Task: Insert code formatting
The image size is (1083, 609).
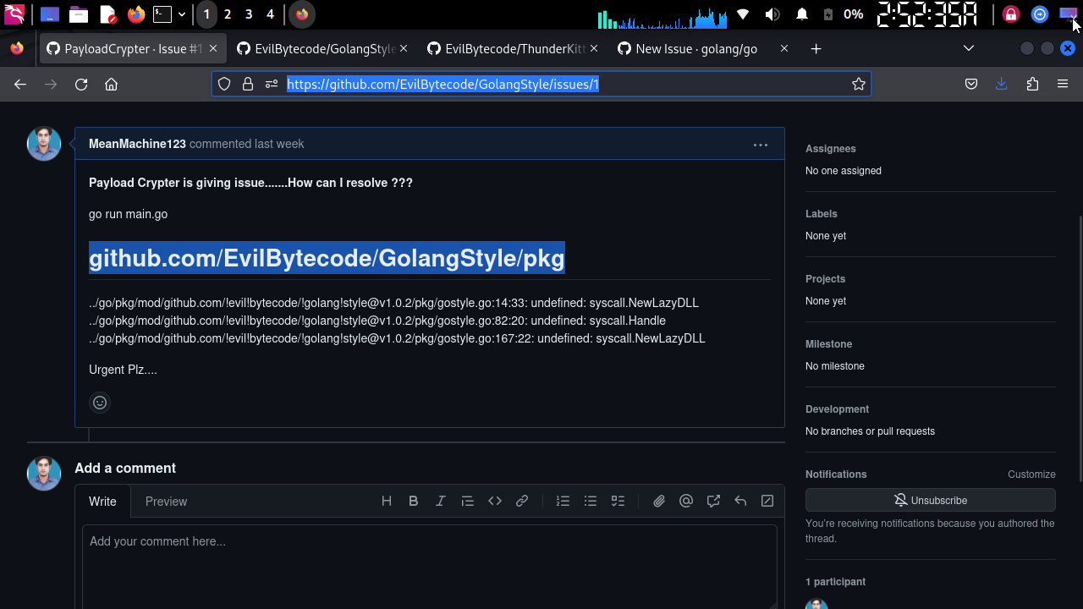Action: coord(495,501)
